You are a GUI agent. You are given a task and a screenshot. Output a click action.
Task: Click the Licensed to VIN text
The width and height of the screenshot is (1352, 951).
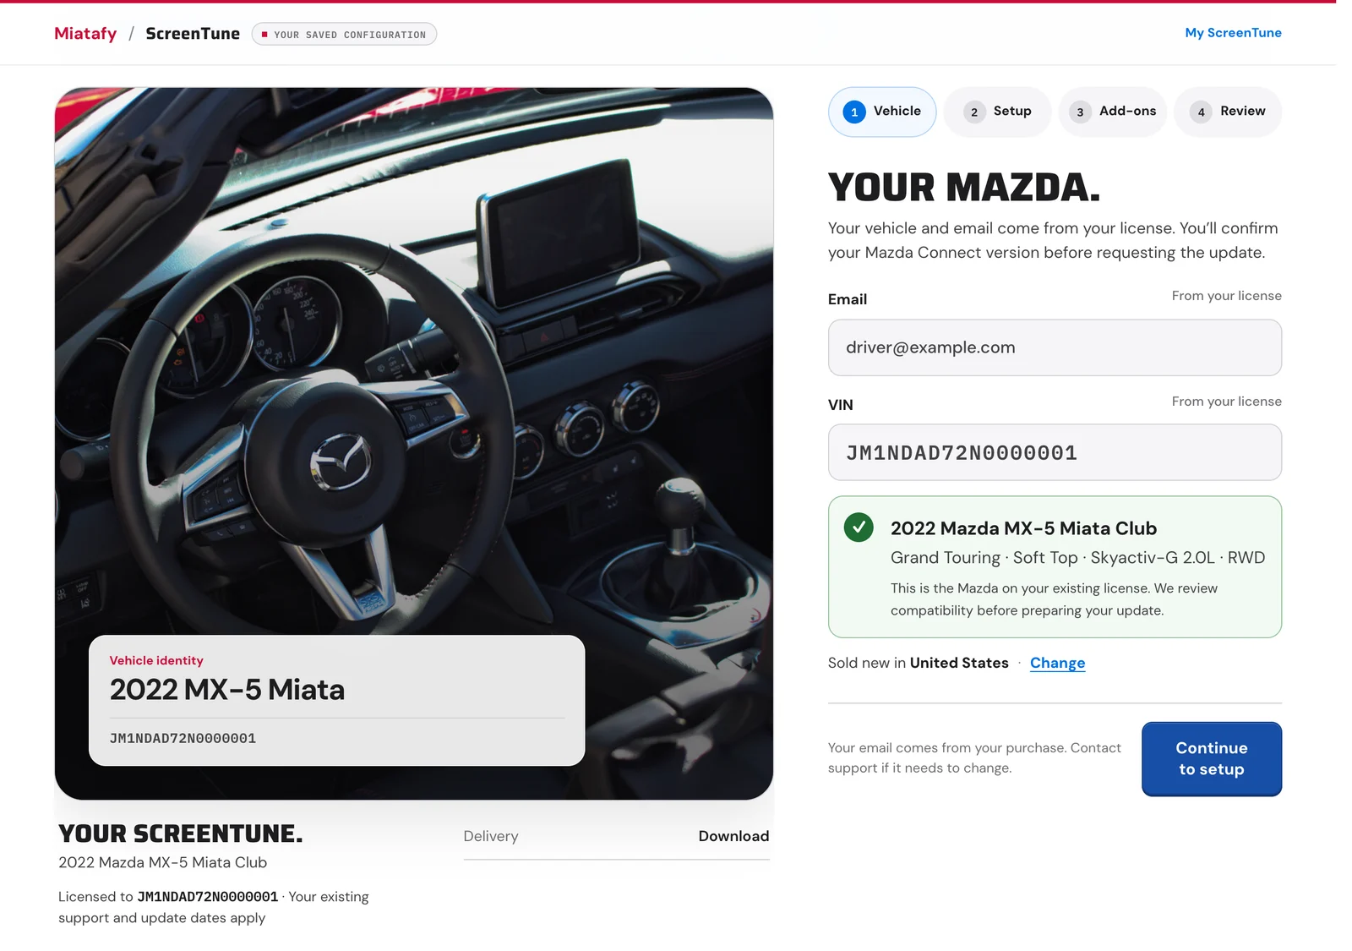tap(207, 897)
